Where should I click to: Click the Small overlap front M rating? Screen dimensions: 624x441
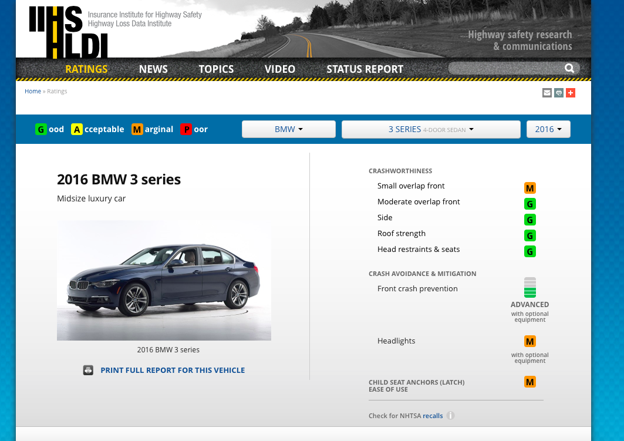(x=529, y=188)
